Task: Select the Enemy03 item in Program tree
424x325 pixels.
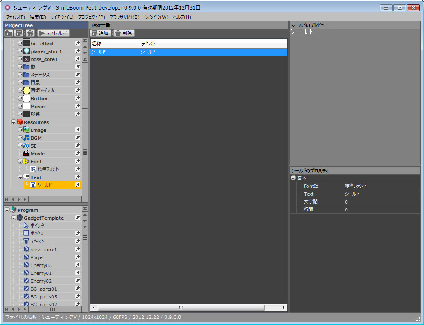Action: [x=41, y=265]
